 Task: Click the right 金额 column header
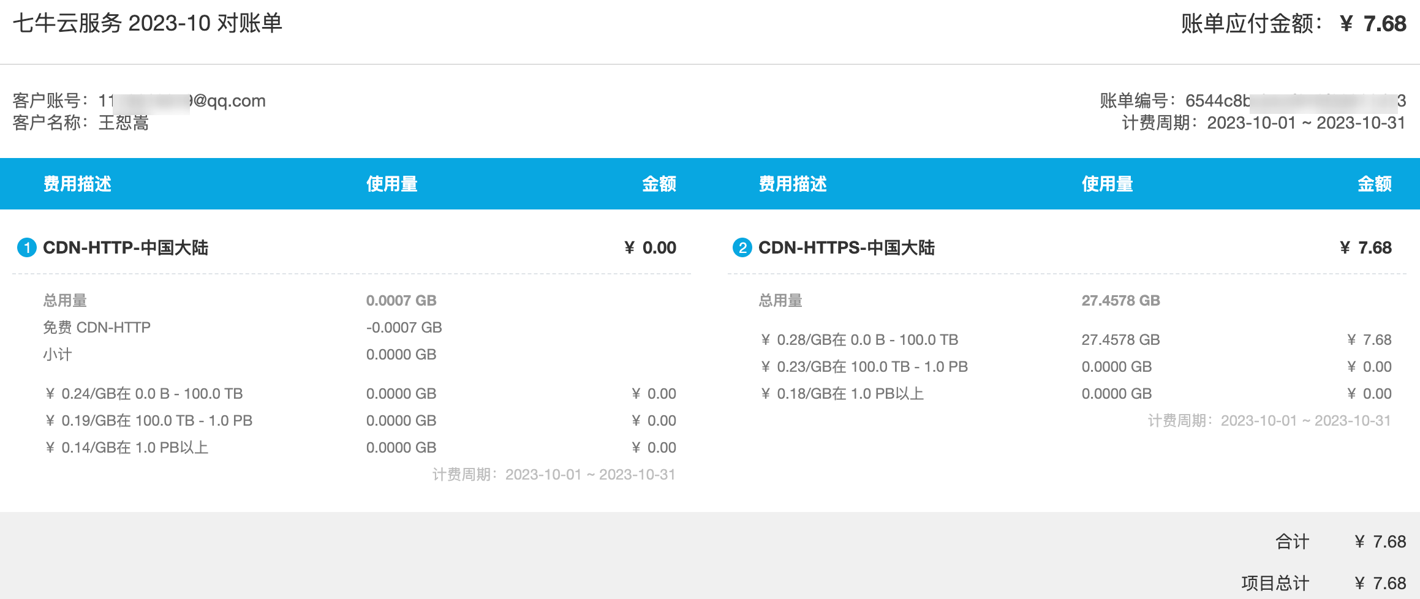coord(1375,184)
